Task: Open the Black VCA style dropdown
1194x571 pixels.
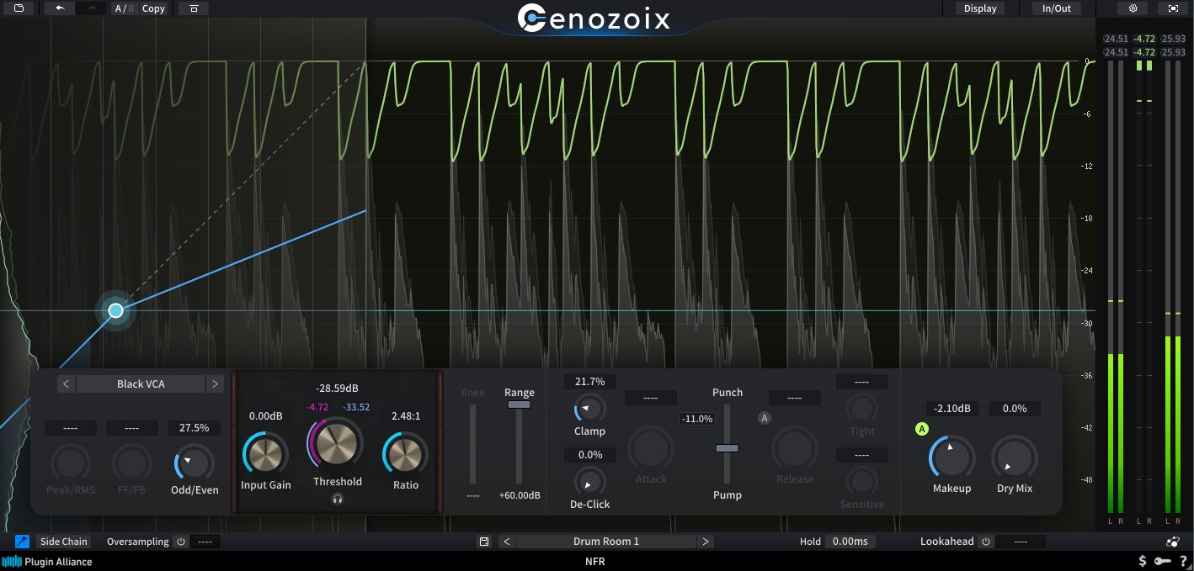Action: tap(141, 384)
